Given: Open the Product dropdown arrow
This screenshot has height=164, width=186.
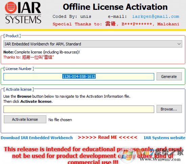Looking at the screenshot, I should click(x=179, y=44).
